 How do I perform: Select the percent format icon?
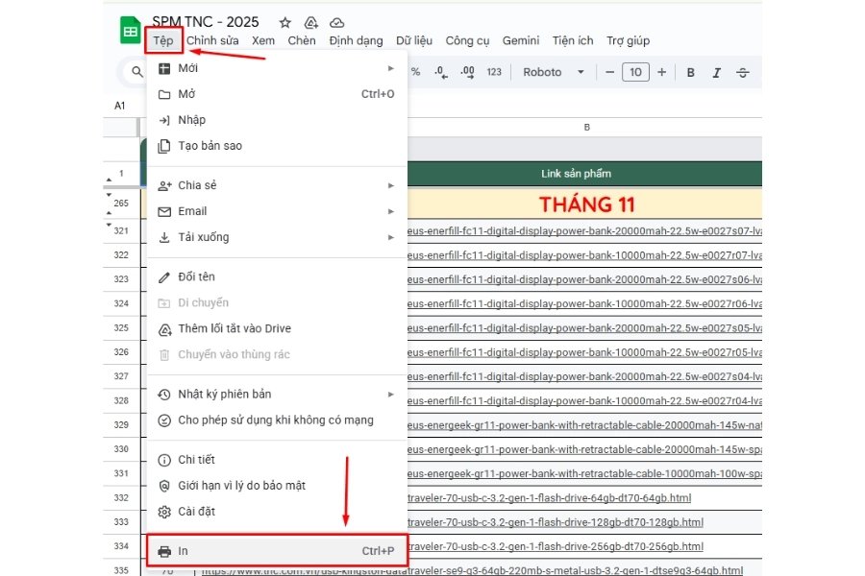click(x=415, y=71)
